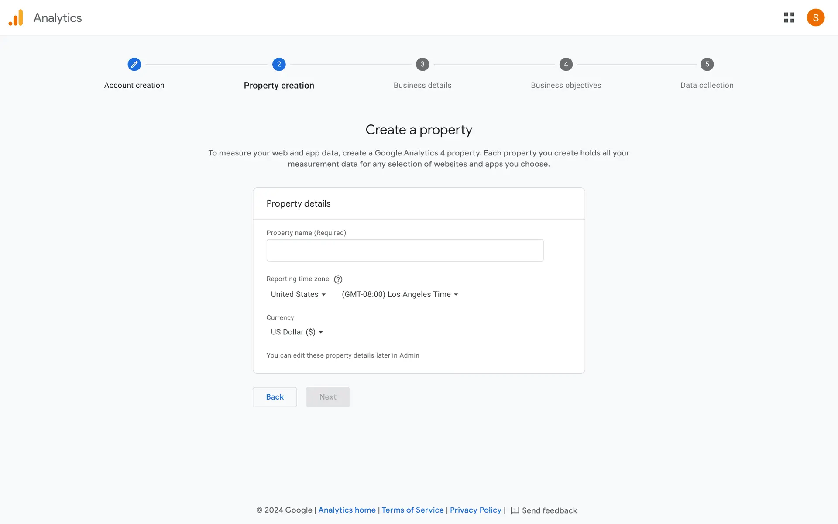The height and width of the screenshot is (524, 838).
Task: Click the Send feedback speech bubble icon
Action: [x=515, y=510]
